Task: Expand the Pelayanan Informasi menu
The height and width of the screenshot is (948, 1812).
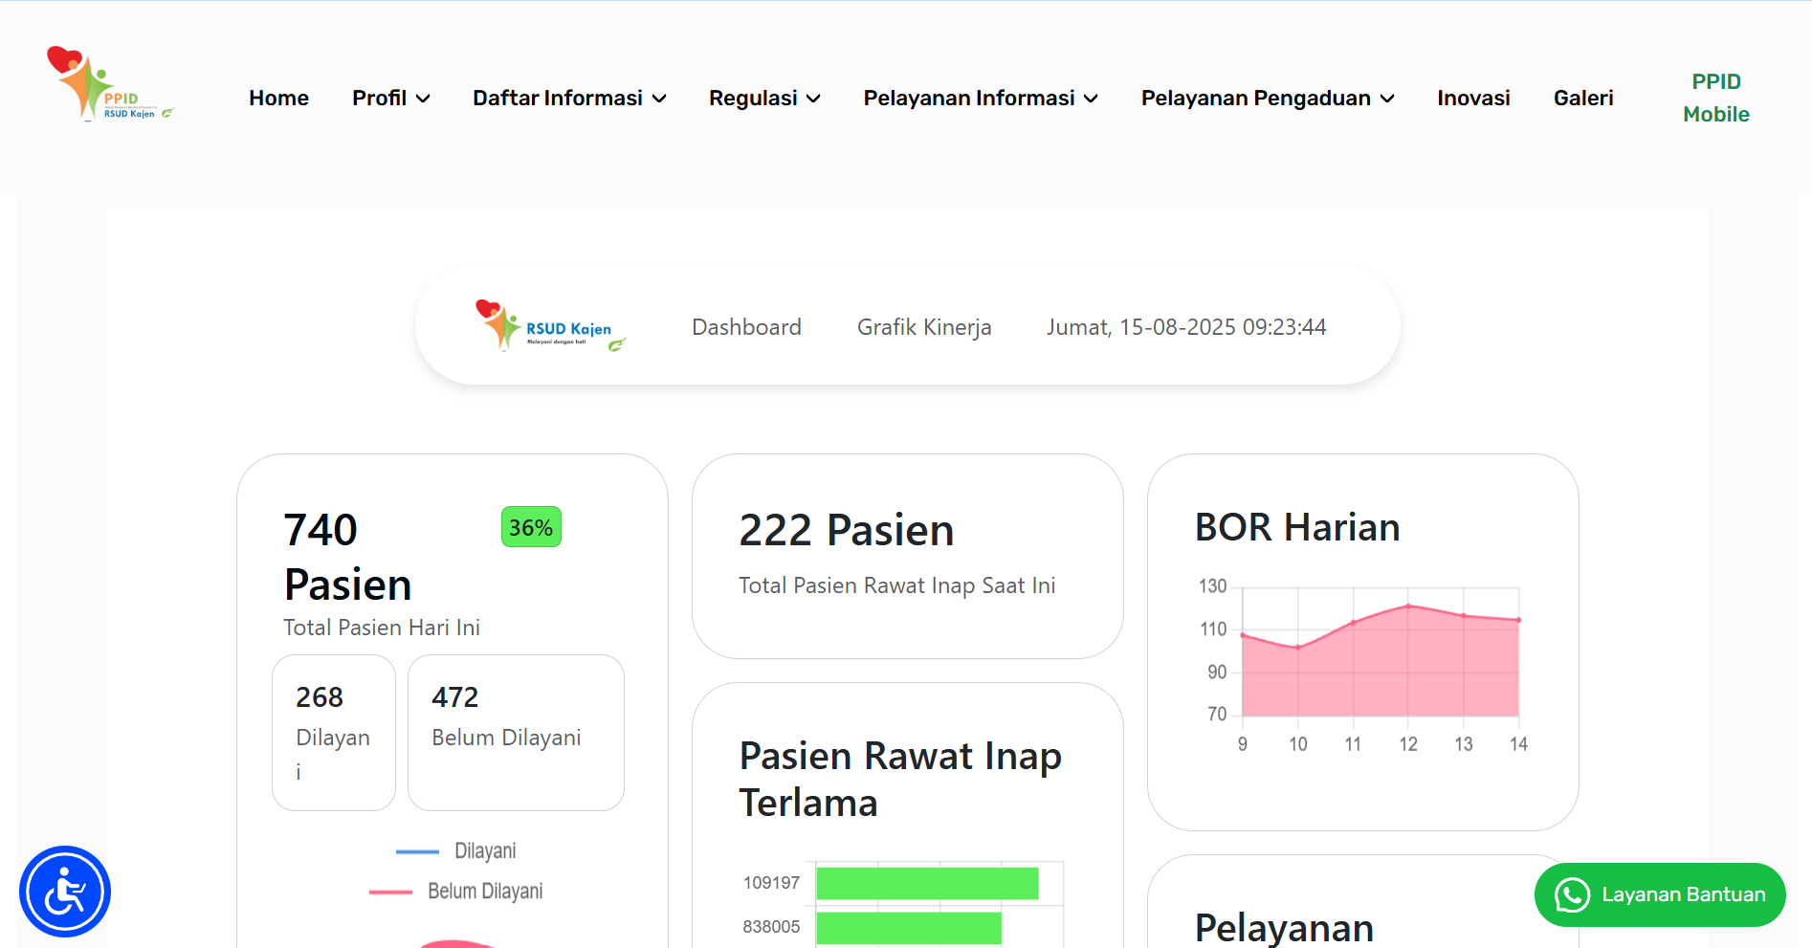Action: [x=981, y=98]
